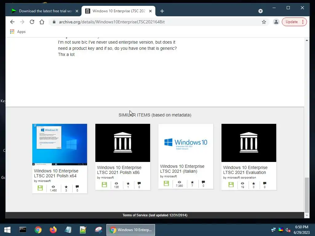Open the browser home page
Screen dimensions: 315x236
[x=42, y=22]
